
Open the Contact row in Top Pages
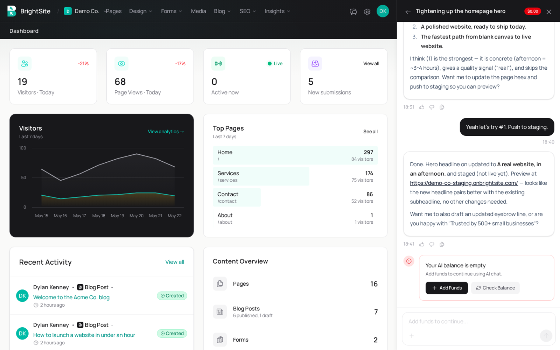[x=295, y=197]
